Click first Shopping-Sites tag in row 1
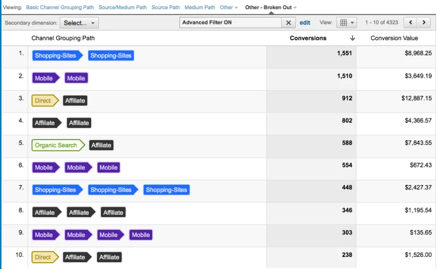 coord(57,56)
